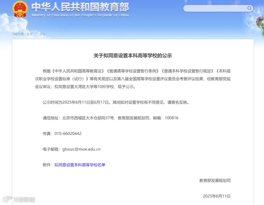Click the line starting 公示时间为2025年6月11日
Image resolution: width=264 pixels, height=205 pixels.
(116, 102)
